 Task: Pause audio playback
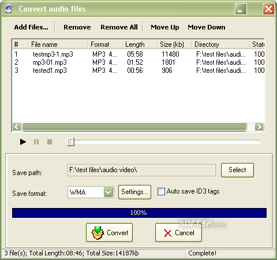36,142
